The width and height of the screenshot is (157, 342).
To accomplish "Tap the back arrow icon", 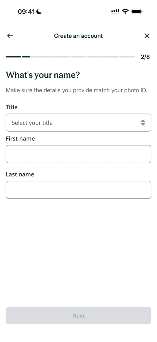I will point(10,36).
